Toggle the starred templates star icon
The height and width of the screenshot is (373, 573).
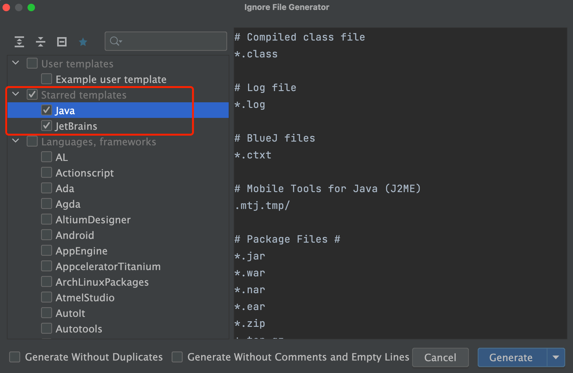(83, 41)
